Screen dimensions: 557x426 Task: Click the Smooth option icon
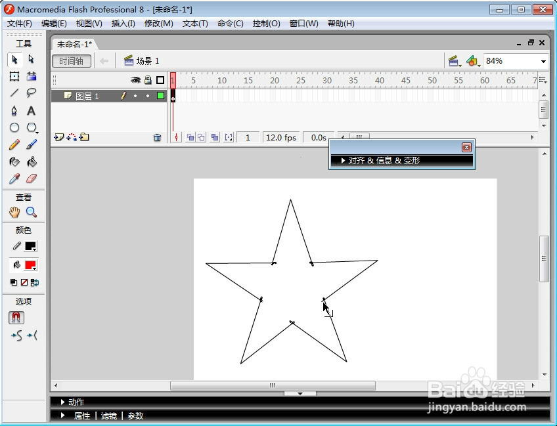[16, 335]
